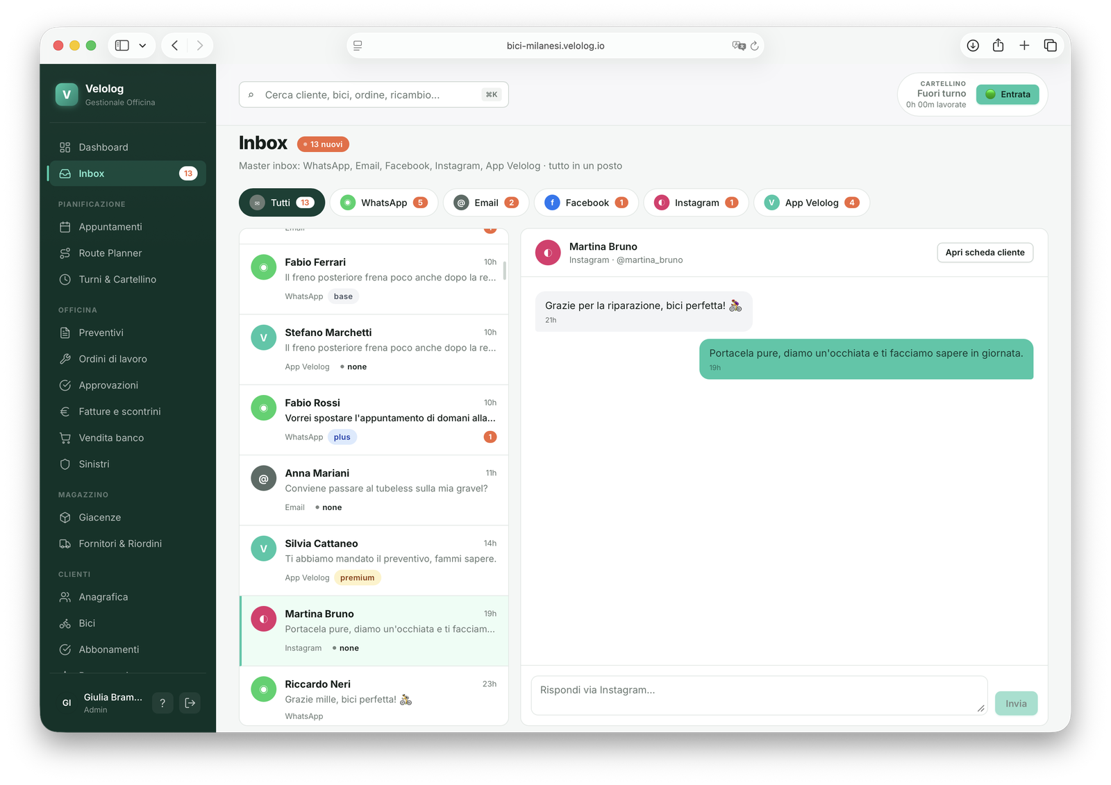The height and width of the screenshot is (785, 1111).
Task: Filter inbox by Facebook
Action: pos(586,203)
